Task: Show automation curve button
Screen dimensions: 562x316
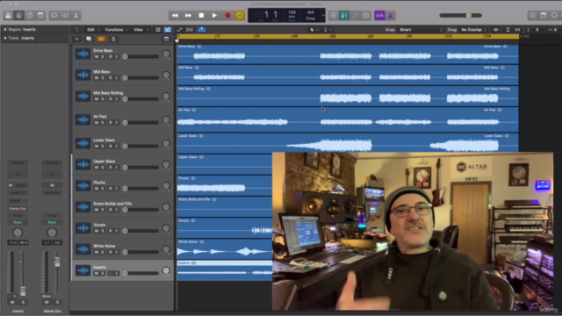Action: (x=179, y=30)
